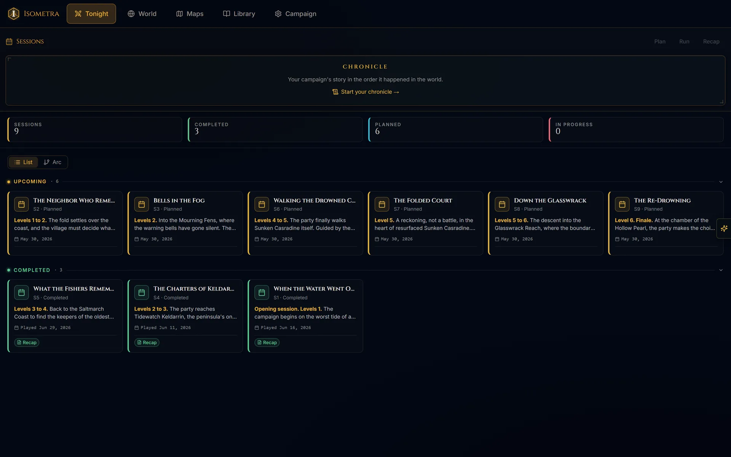Screen dimensions: 731x457
Task: Click calendar icon on The Folded Court card
Action: point(382,204)
